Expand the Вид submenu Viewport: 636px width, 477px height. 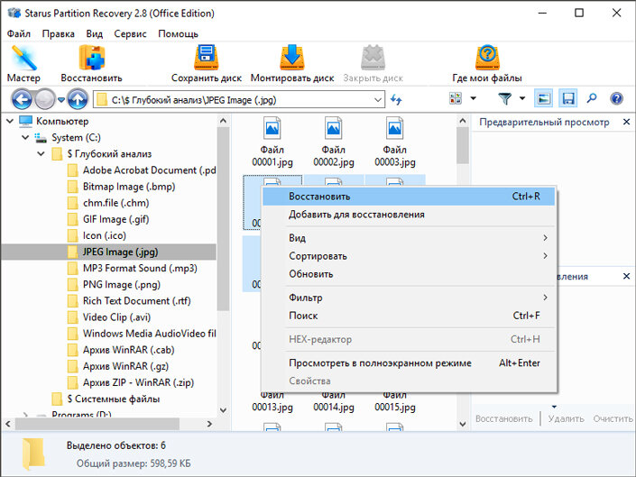coord(409,238)
